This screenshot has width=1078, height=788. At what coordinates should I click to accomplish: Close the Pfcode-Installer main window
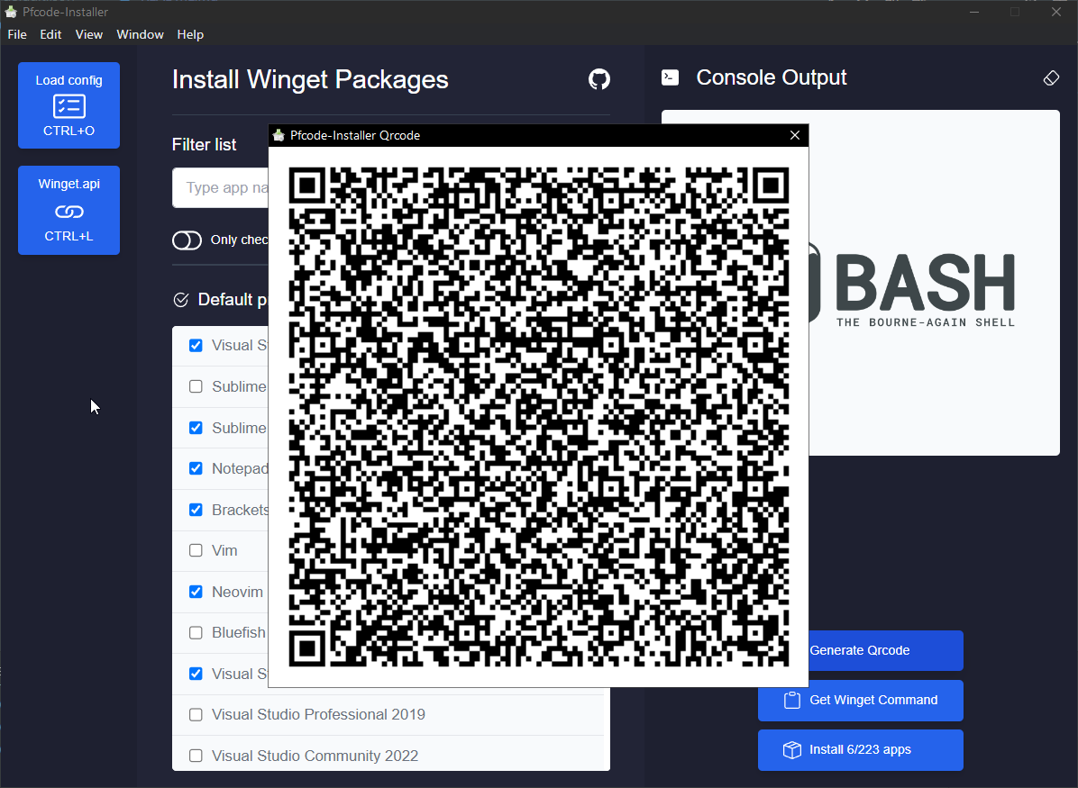[1056, 12]
